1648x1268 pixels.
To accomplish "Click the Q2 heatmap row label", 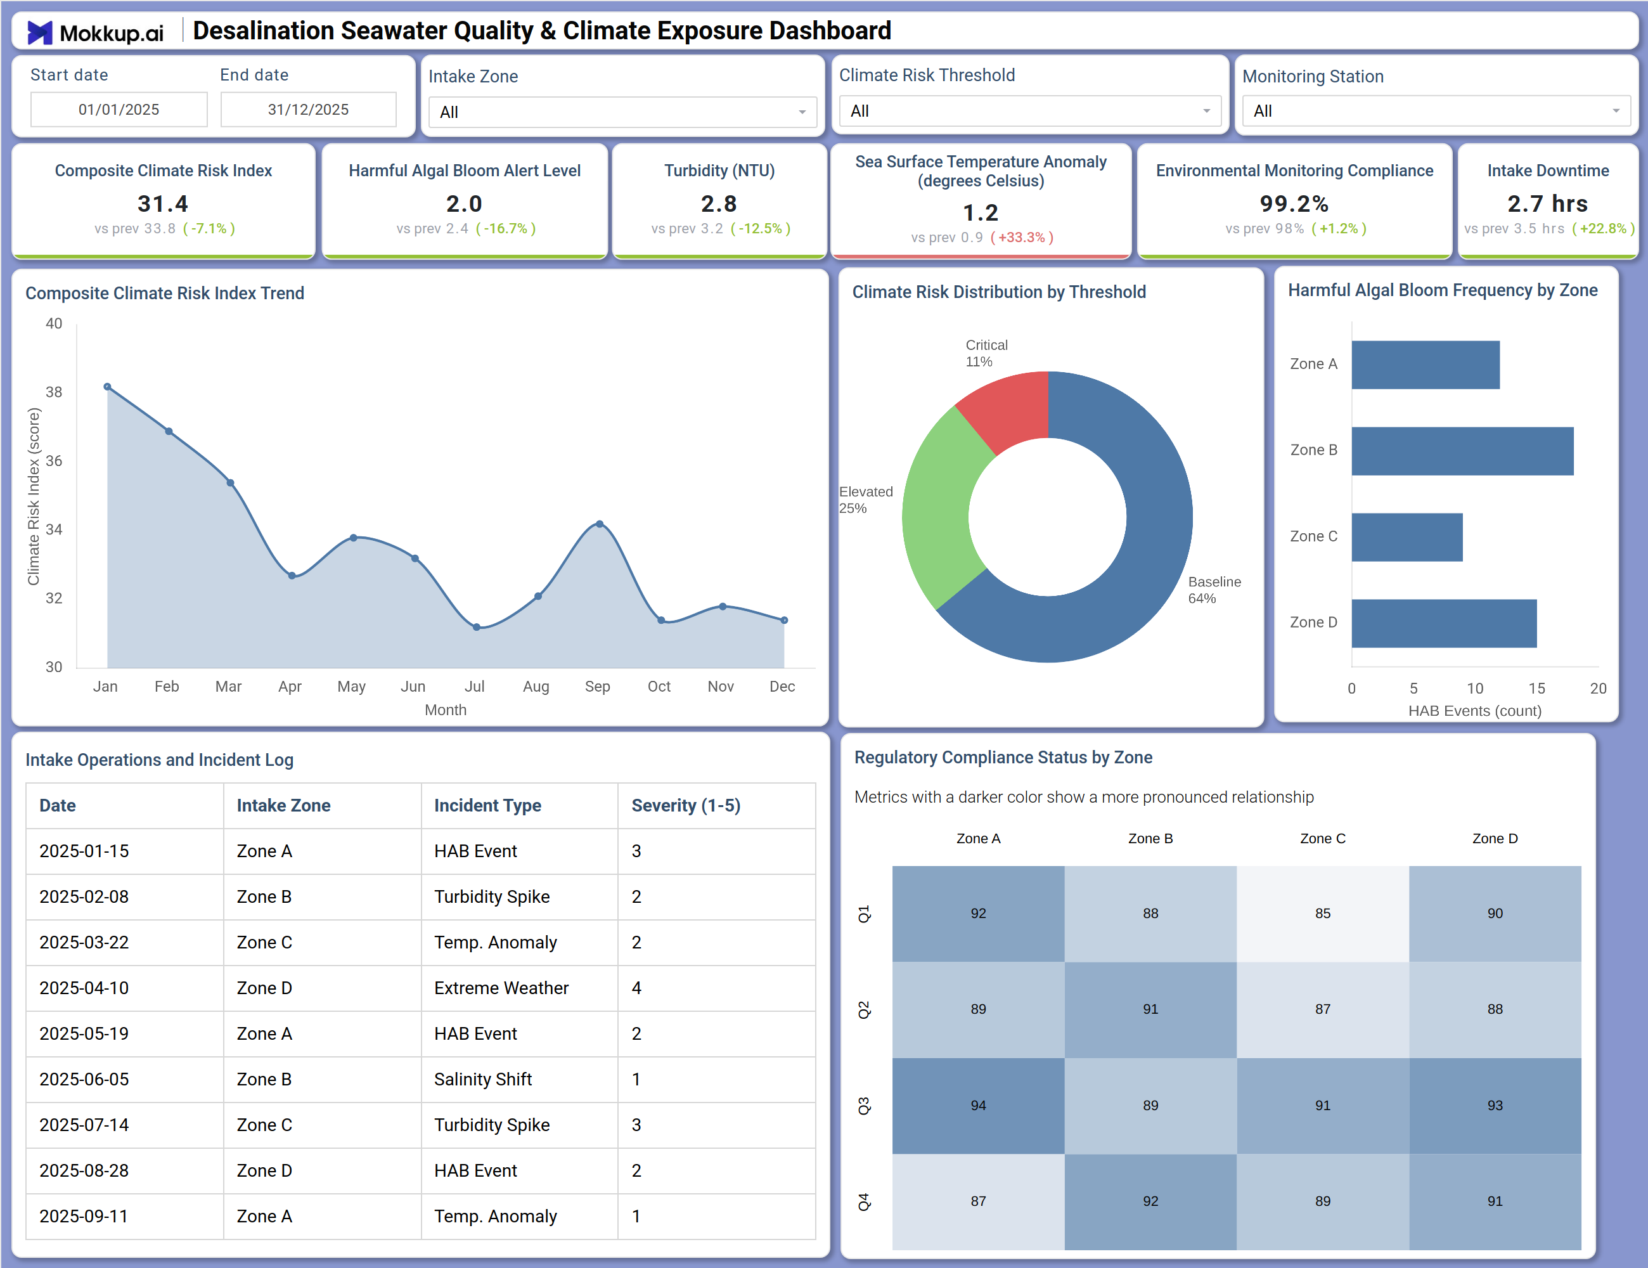I will click(864, 1009).
